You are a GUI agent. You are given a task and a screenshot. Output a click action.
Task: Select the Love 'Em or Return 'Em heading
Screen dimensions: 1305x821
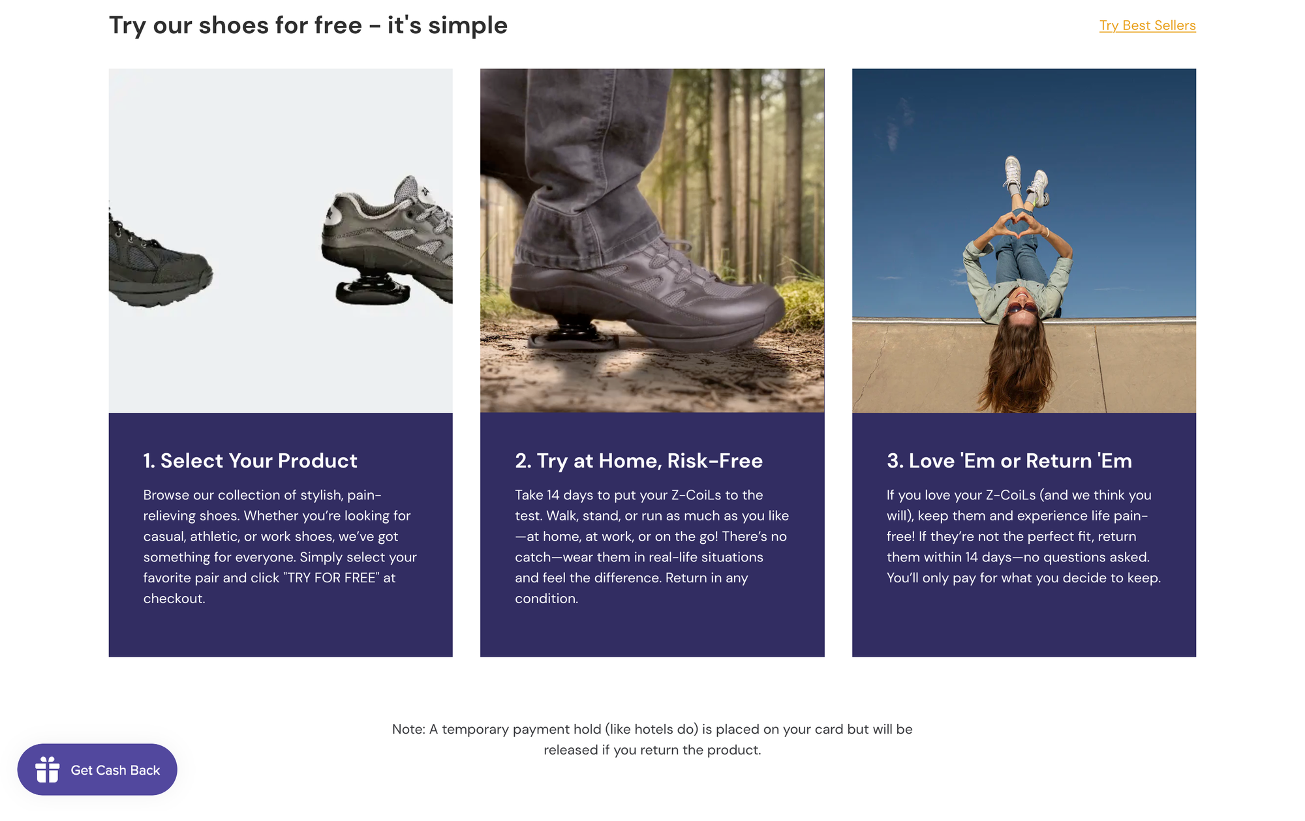[1009, 460]
